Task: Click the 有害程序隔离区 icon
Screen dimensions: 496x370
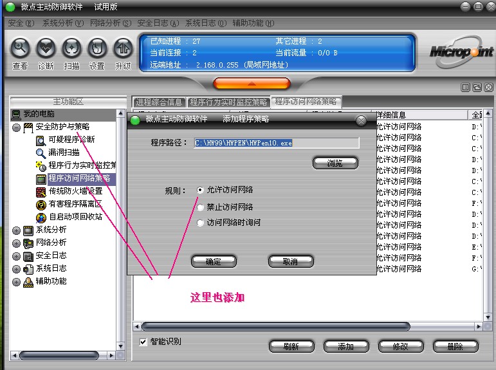Action: click(x=41, y=205)
